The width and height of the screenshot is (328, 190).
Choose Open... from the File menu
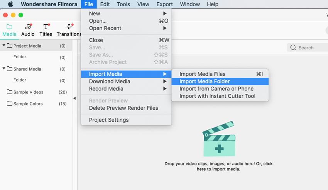(x=126, y=21)
